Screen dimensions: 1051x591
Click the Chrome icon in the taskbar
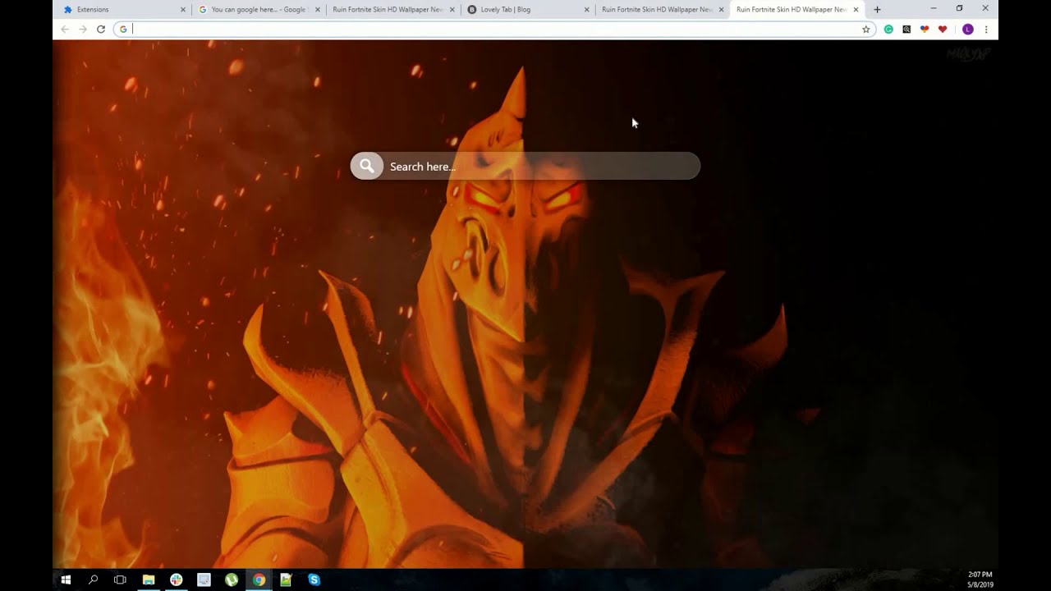click(259, 580)
